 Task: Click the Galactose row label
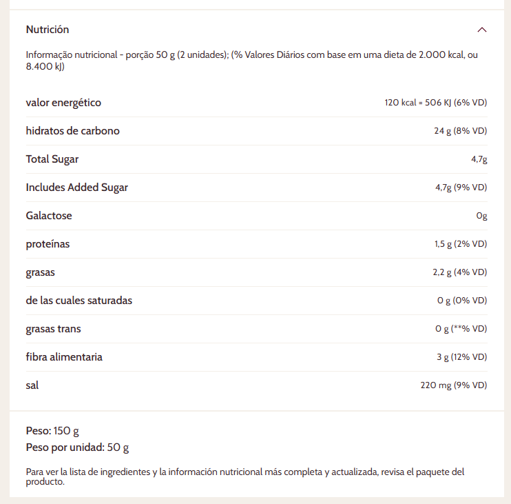(49, 216)
